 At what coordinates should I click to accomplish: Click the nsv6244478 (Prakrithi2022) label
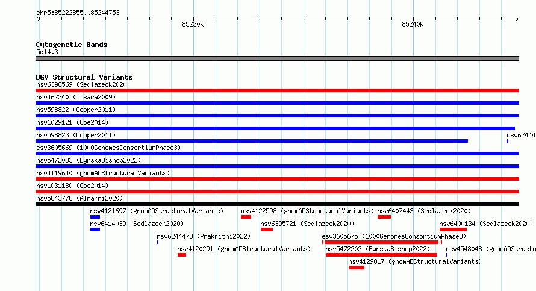tap(204, 236)
